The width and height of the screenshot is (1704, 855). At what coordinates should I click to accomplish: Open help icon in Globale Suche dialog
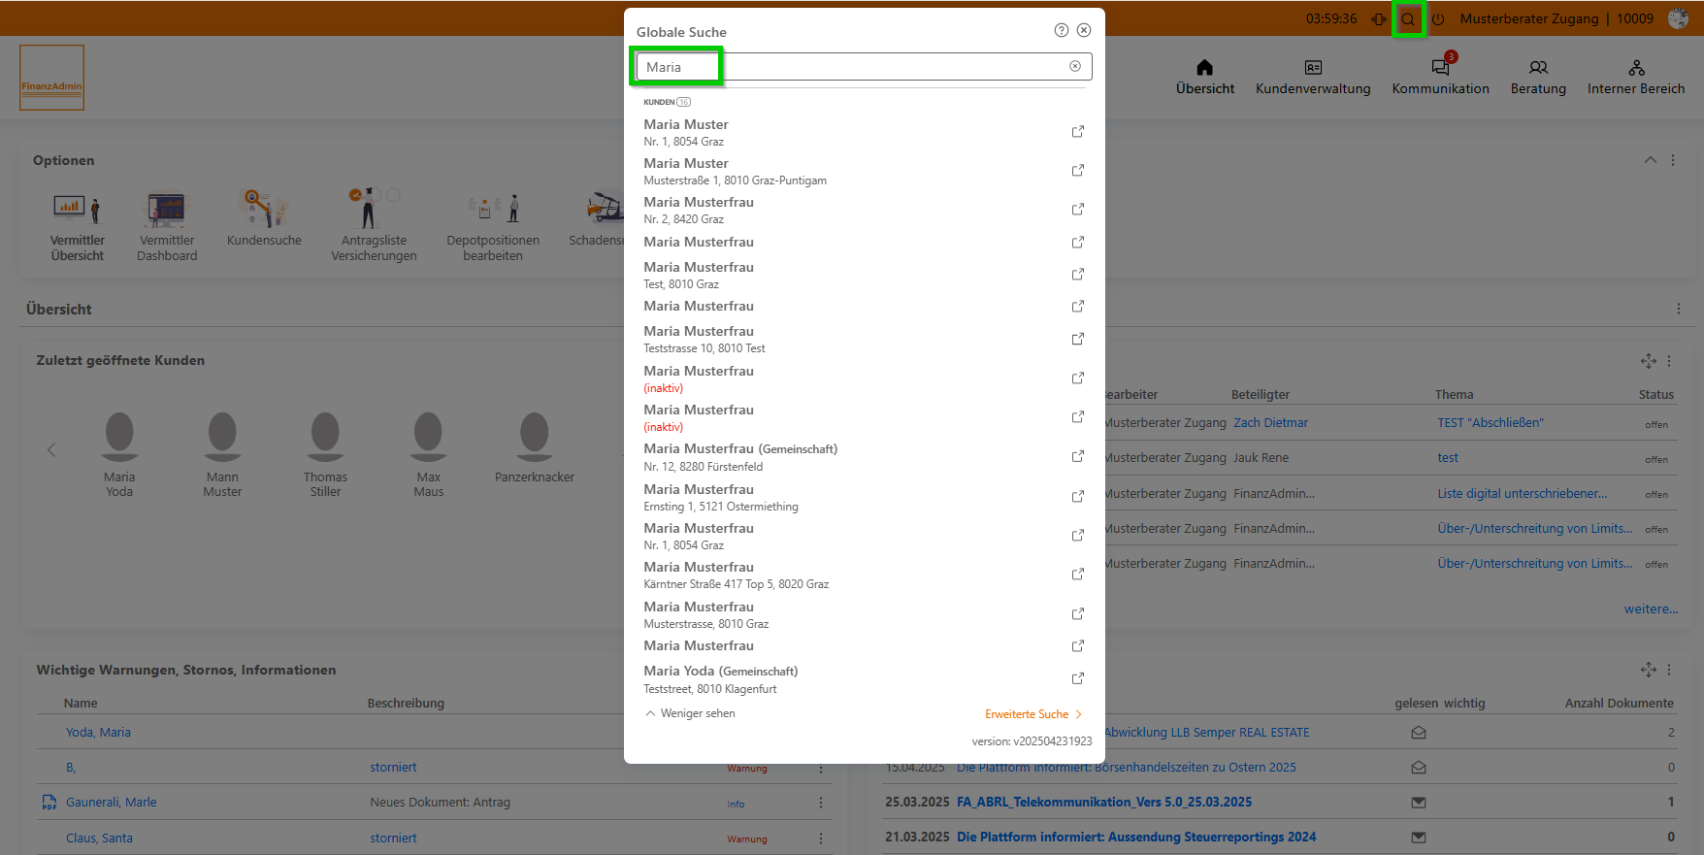tap(1061, 30)
